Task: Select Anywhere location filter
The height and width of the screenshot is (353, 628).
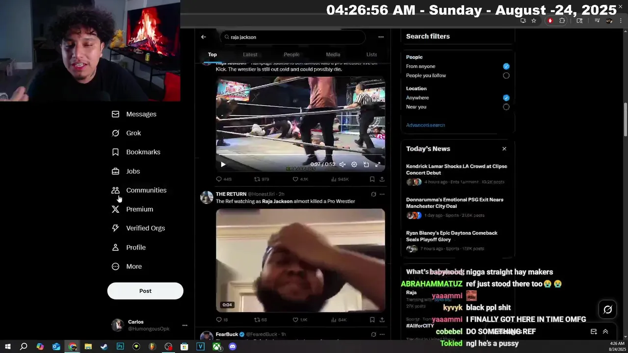Action: coord(506,98)
